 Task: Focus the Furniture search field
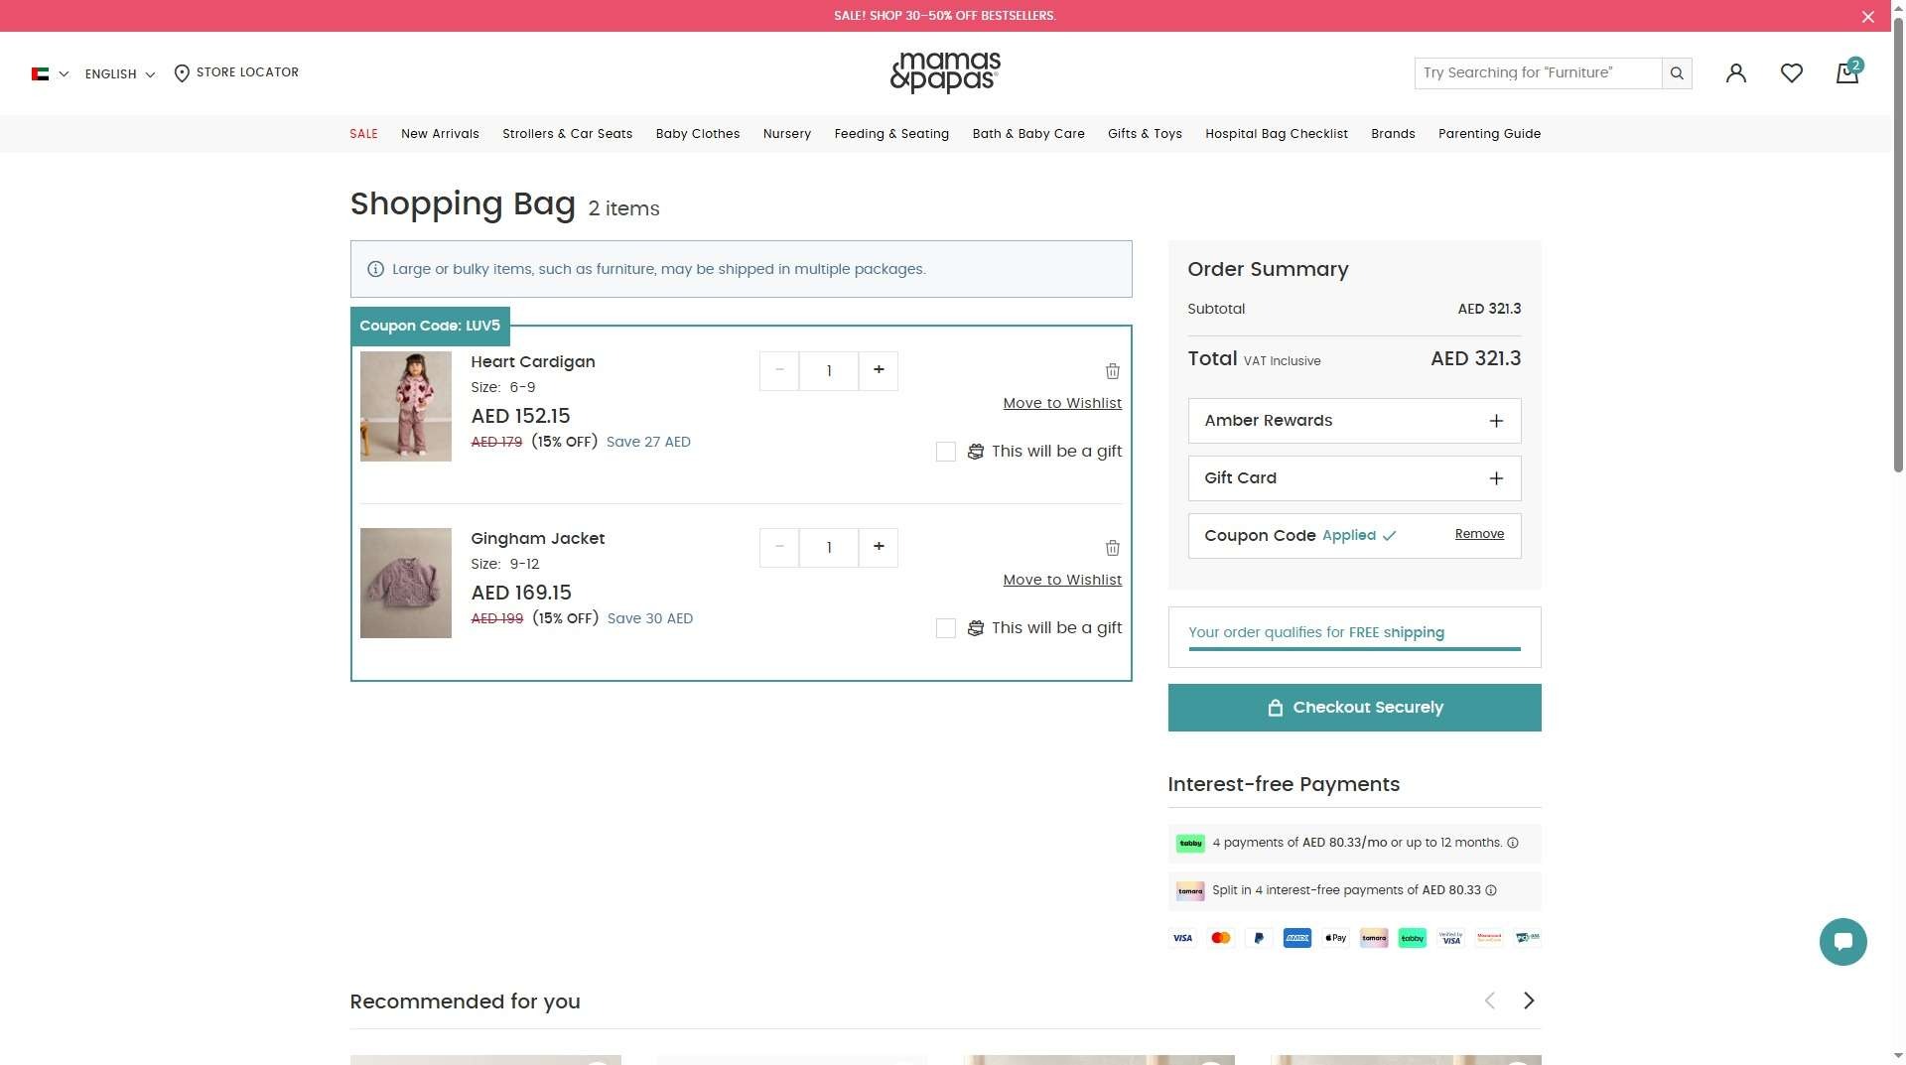pos(1538,72)
